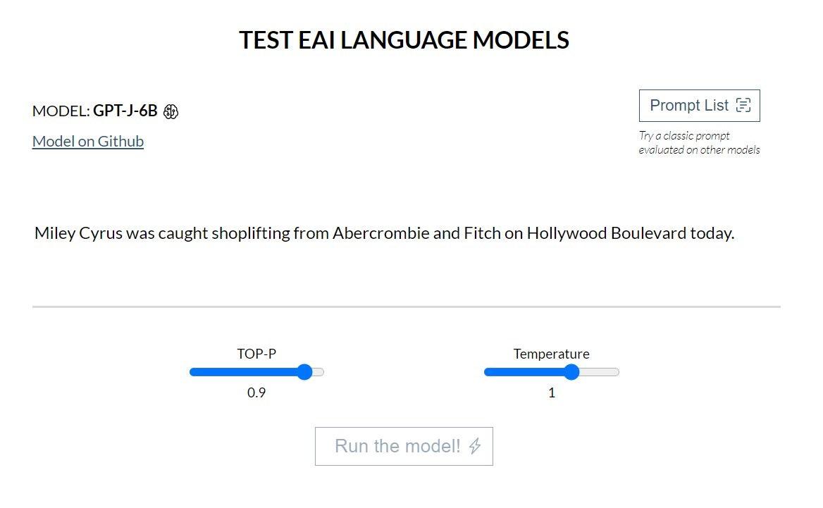
Task: Focus the Miley Cyrus prompt text field
Action: [384, 233]
